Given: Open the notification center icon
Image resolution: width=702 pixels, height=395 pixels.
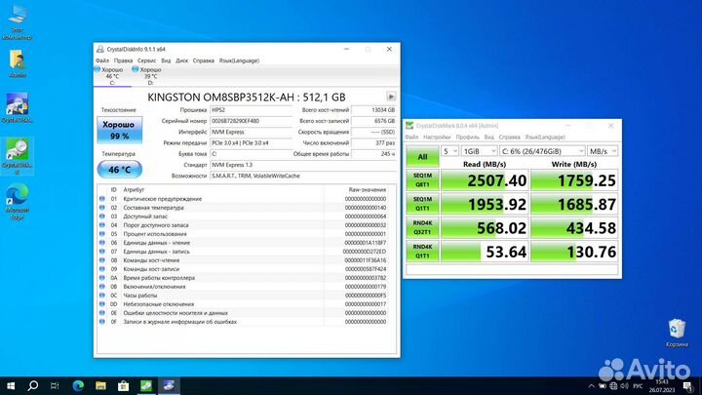Looking at the screenshot, I should tap(688, 386).
